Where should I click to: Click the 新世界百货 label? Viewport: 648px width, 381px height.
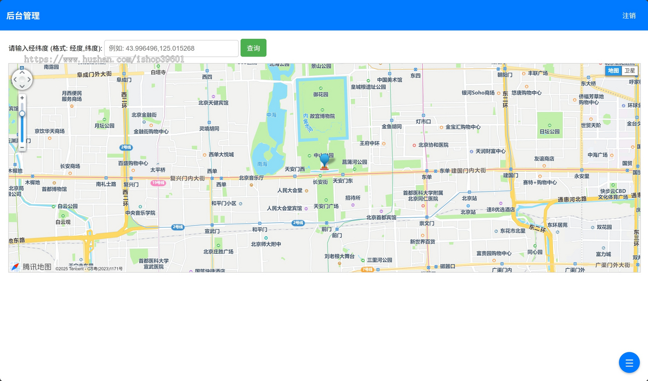422,242
